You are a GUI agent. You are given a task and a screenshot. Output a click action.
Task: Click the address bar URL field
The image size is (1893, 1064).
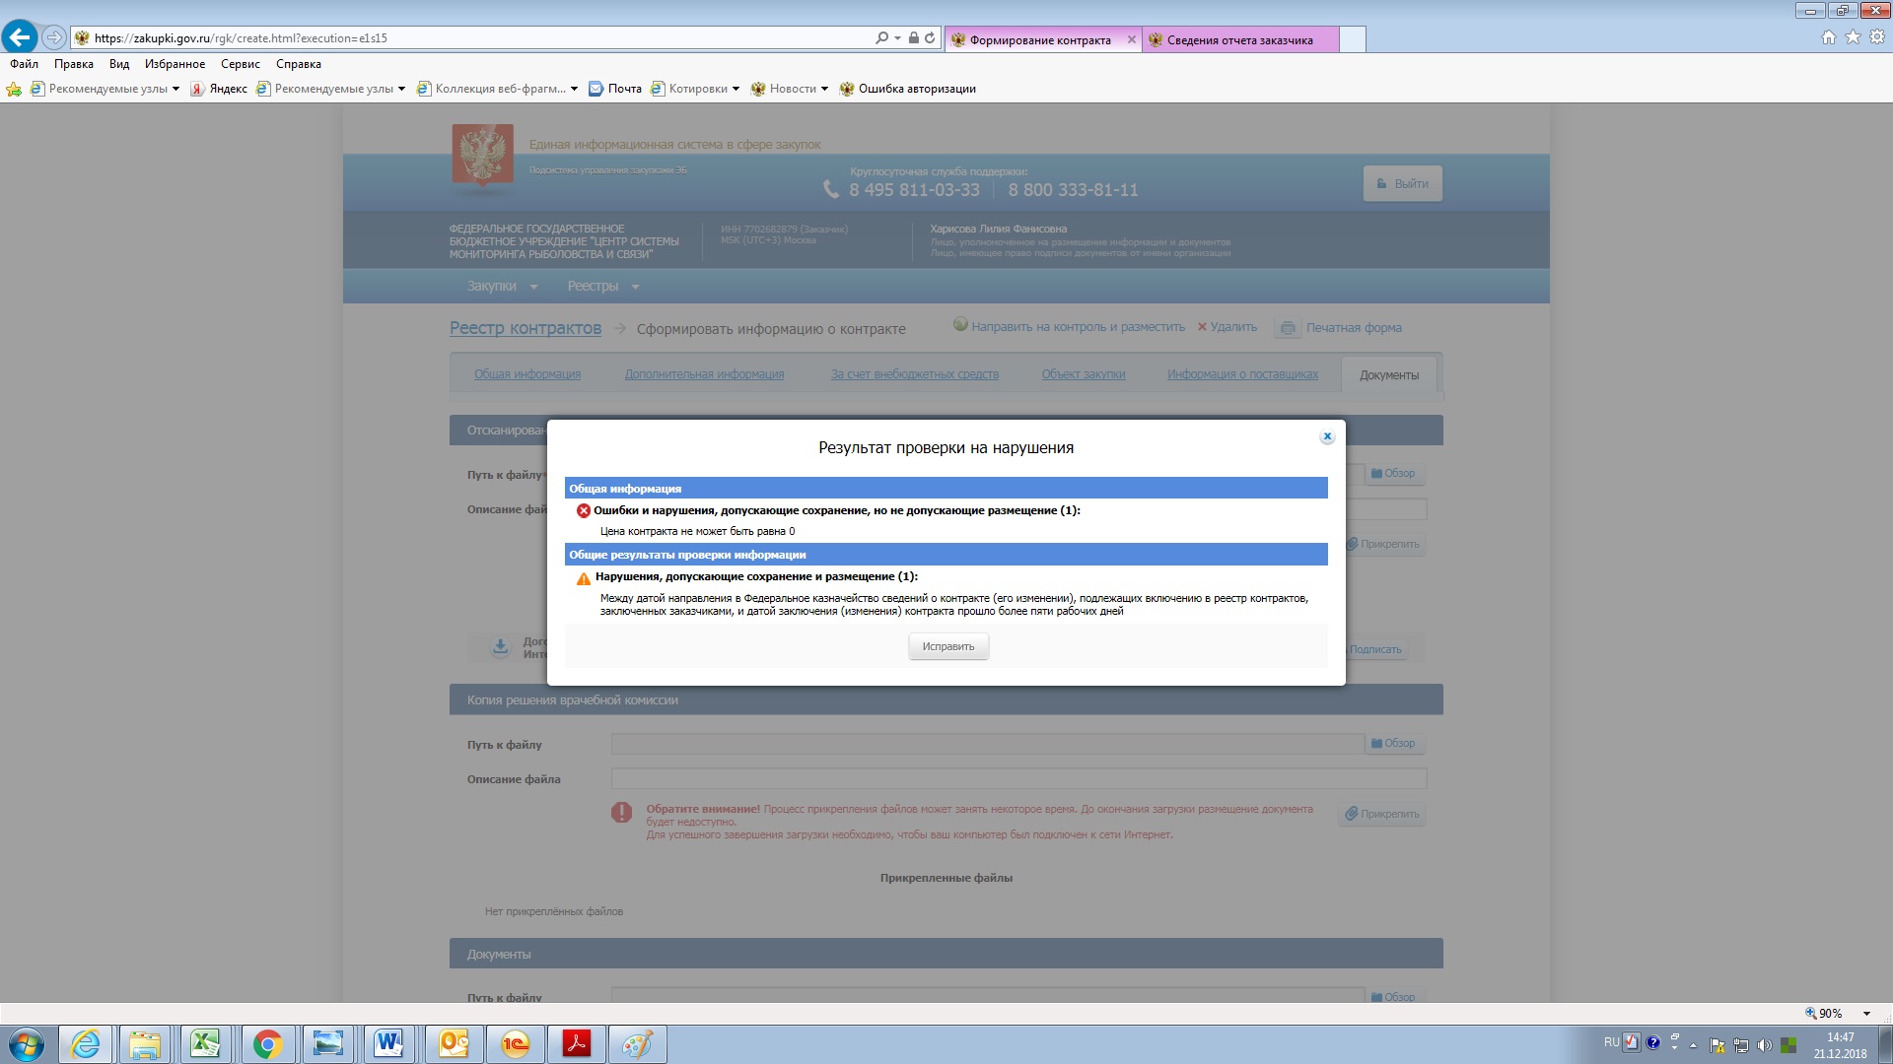[473, 37]
